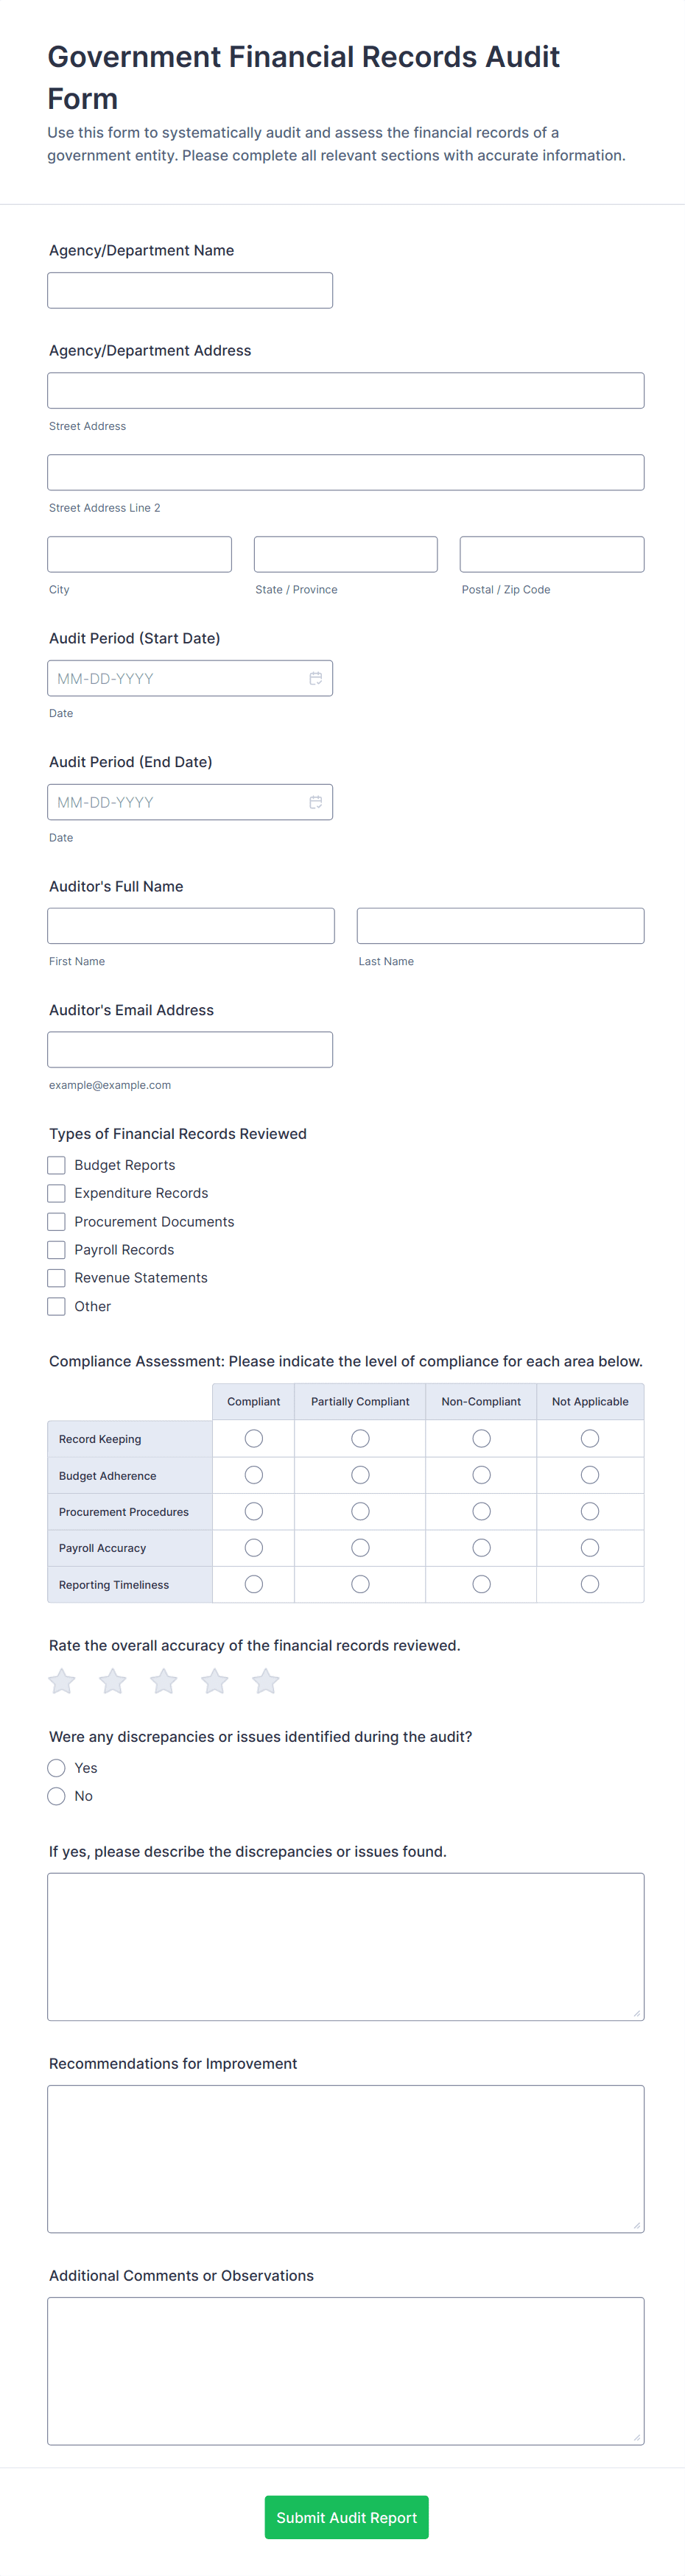Enable the Revenue Statements checkbox

coord(57,1278)
